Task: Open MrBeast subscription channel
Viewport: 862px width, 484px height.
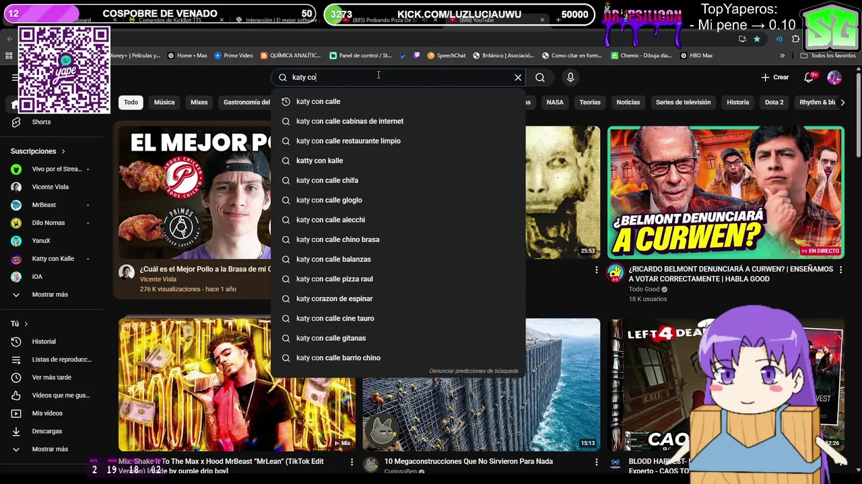Action: (x=51, y=205)
